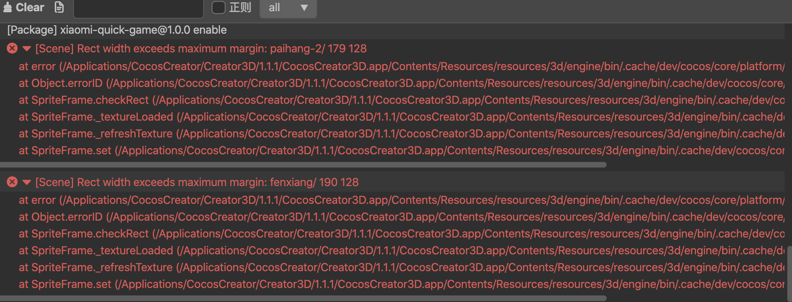Image resolution: width=792 pixels, height=302 pixels.
Task: Select SpriteFrame._refreshTexture line in second error
Action: [x=95, y=267]
